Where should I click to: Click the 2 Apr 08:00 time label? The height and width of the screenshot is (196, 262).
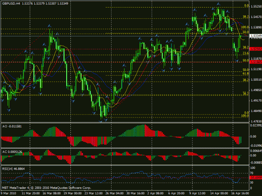click(x=156, y=193)
